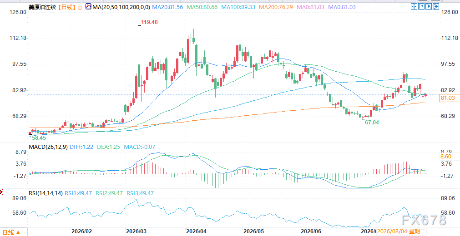Screen dimensions: 460x236
Task: Open MA(20,50,100,200,0,0) indicator settings
Action: pyautogui.click(x=121, y=6)
